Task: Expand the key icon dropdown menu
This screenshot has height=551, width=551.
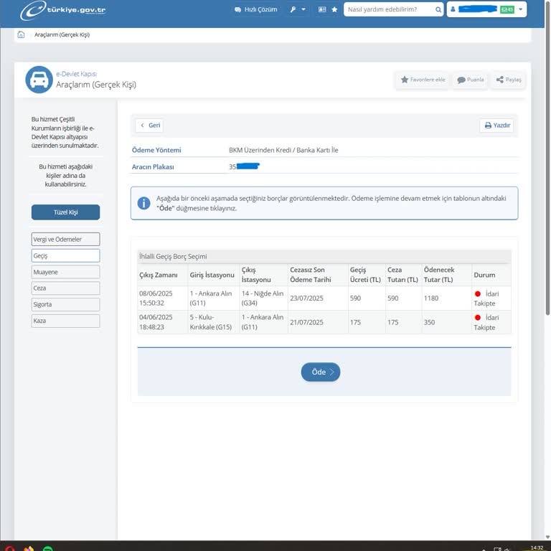Action: click(298, 10)
